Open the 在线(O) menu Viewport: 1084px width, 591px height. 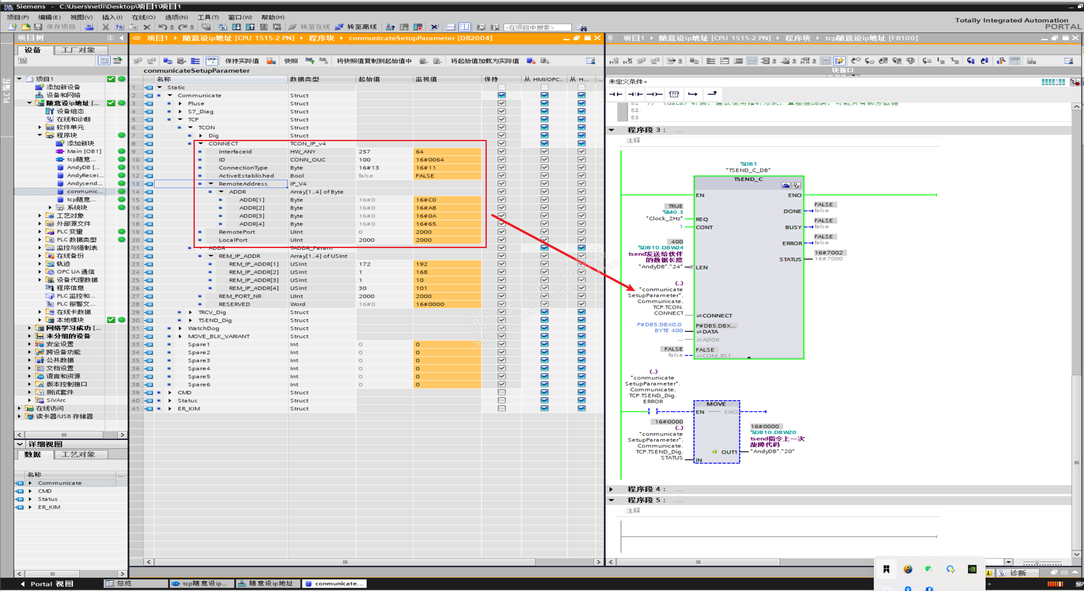coord(143,17)
